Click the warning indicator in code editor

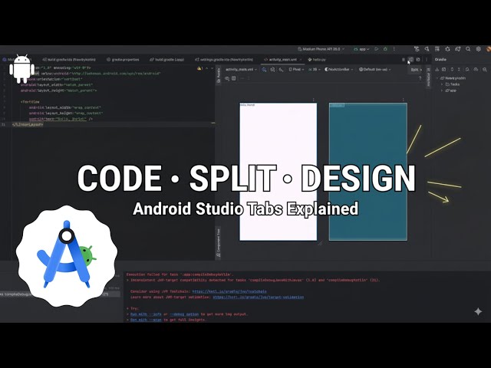point(199,68)
